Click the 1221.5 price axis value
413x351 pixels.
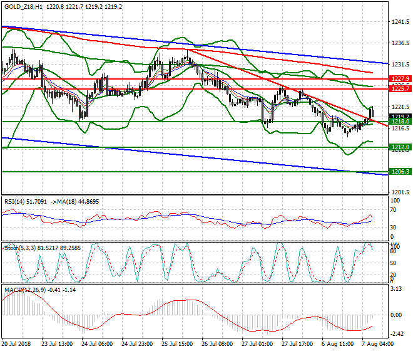click(x=400, y=107)
